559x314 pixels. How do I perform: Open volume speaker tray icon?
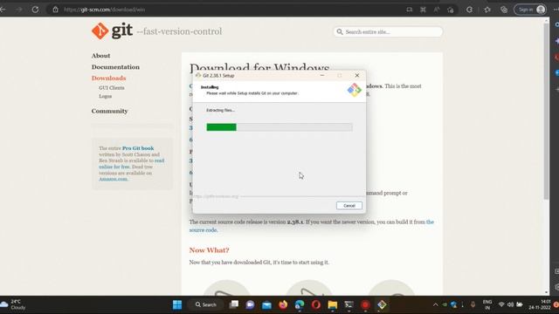click(510, 304)
